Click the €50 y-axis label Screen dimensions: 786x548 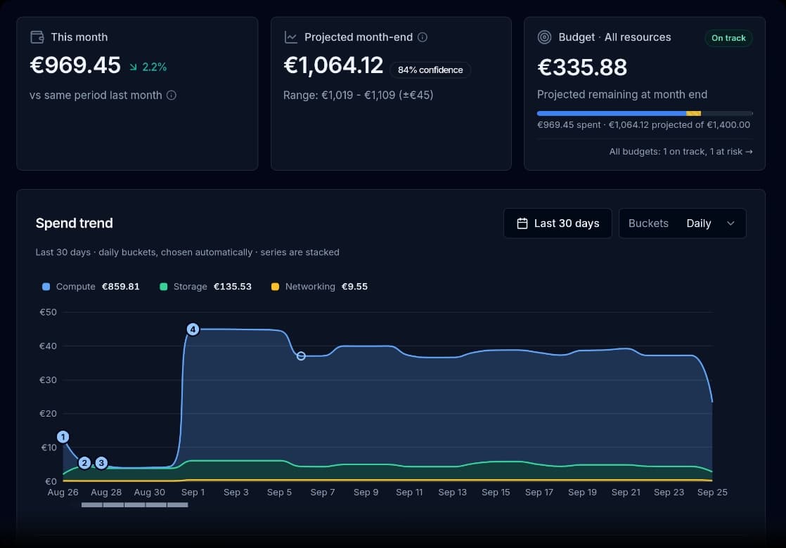(48, 312)
